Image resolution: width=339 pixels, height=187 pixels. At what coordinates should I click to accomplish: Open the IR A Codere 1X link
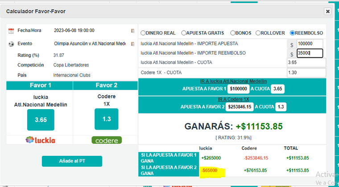point(233,99)
